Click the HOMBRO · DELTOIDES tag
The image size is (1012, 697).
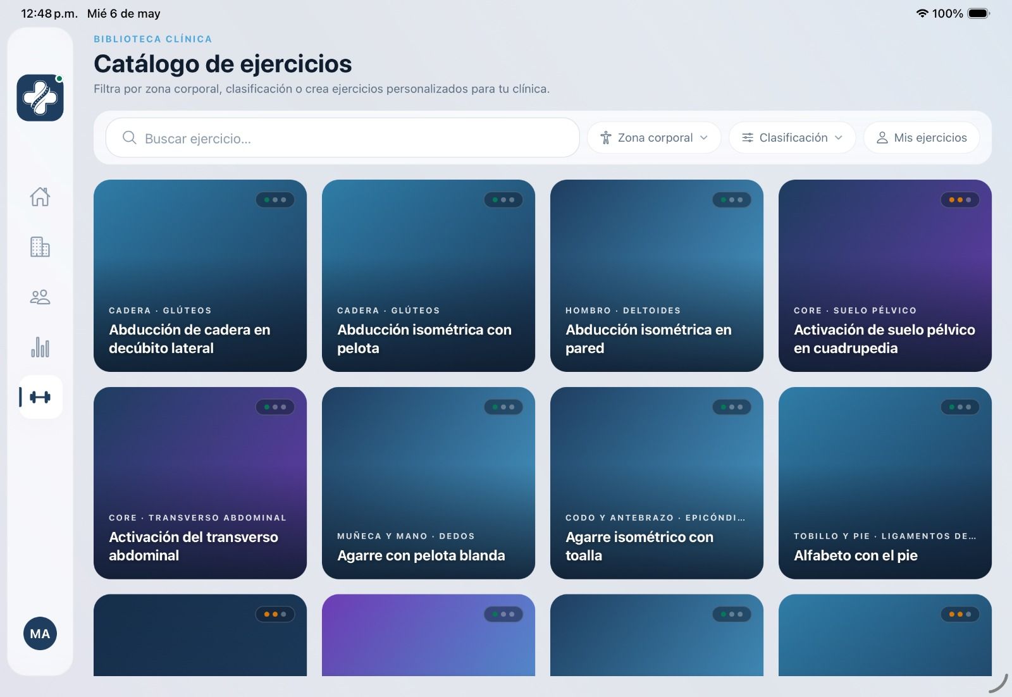(x=623, y=311)
